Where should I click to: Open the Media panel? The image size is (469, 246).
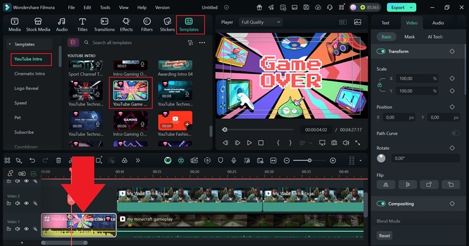(14, 25)
